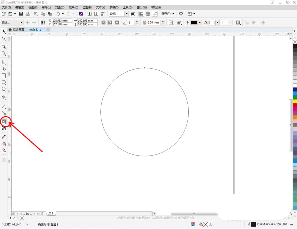Toggle Show guidelines button
The width and height of the screenshot is (297, 229).
[155, 14]
